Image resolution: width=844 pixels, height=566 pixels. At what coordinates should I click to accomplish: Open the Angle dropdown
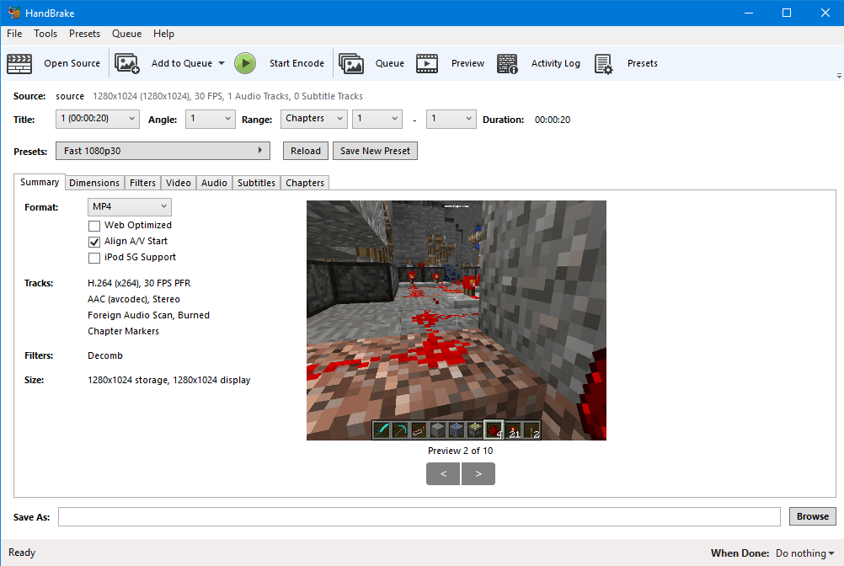[211, 119]
